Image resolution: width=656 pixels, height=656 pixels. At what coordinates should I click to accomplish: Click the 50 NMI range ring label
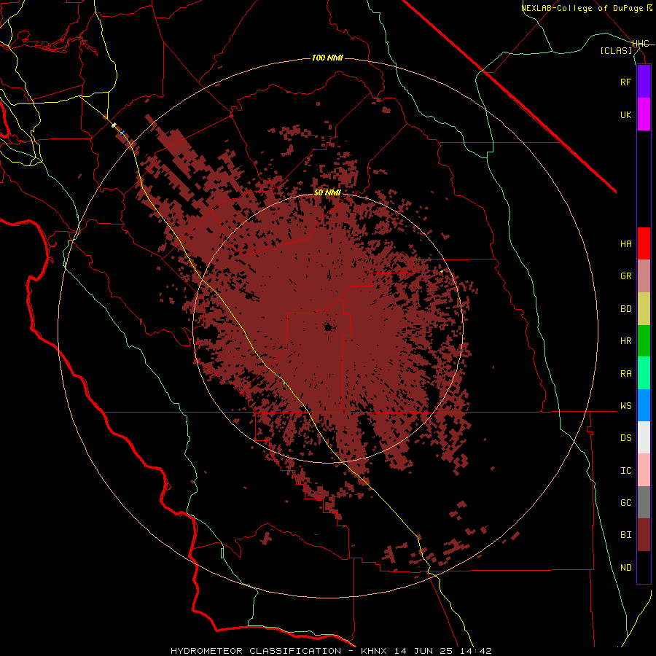pyautogui.click(x=327, y=193)
